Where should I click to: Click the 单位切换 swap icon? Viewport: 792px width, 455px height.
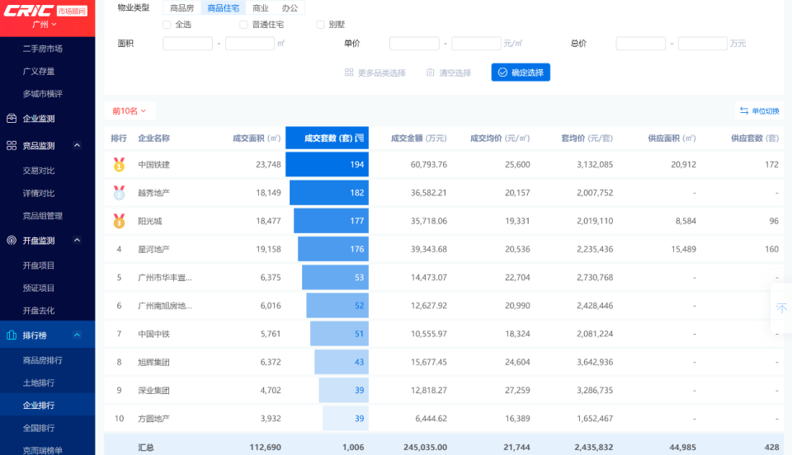(x=744, y=110)
